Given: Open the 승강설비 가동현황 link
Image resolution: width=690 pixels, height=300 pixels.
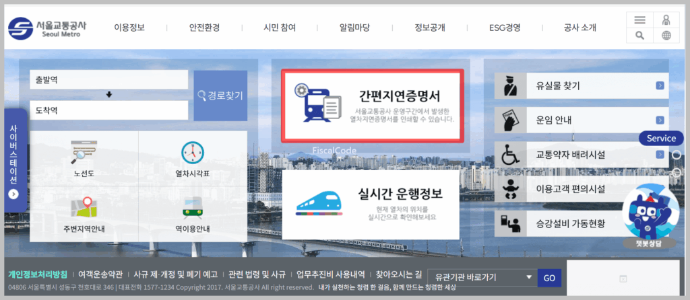Looking at the screenshot, I should pyautogui.click(x=570, y=223).
